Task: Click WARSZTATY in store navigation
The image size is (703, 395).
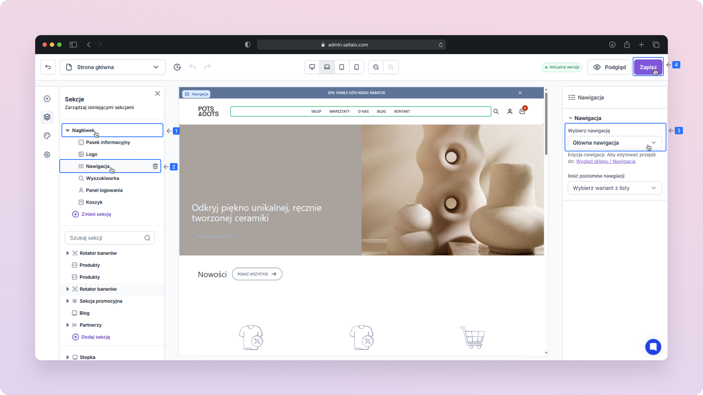Action: point(339,112)
